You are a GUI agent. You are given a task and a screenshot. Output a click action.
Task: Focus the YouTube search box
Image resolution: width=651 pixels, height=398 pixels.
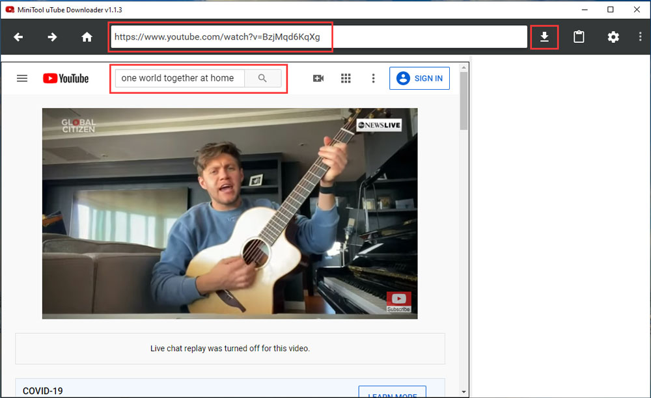point(180,78)
